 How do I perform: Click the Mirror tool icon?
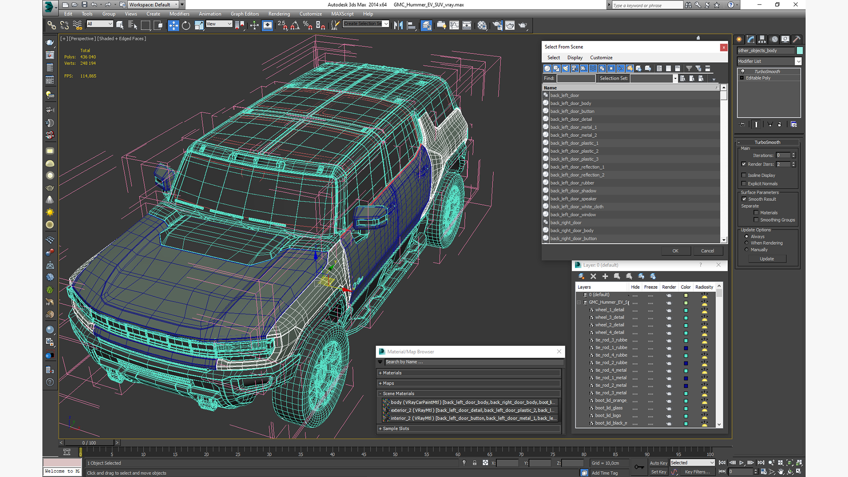[398, 25]
